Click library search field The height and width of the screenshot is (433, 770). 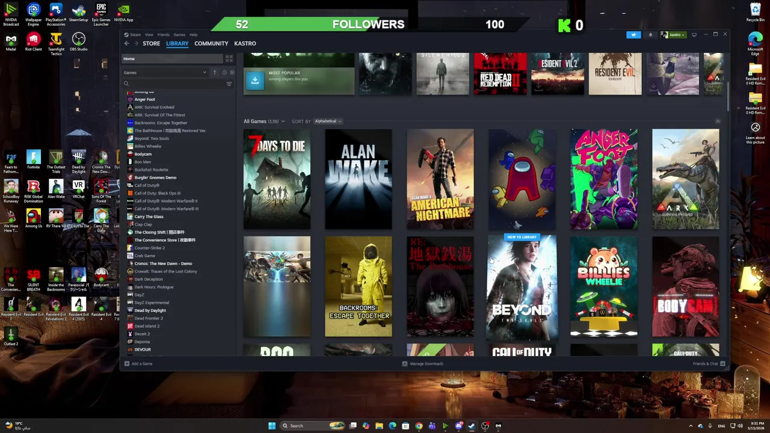[x=173, y=84]
